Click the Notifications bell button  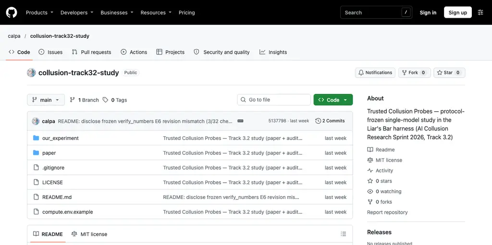(375, 73)
